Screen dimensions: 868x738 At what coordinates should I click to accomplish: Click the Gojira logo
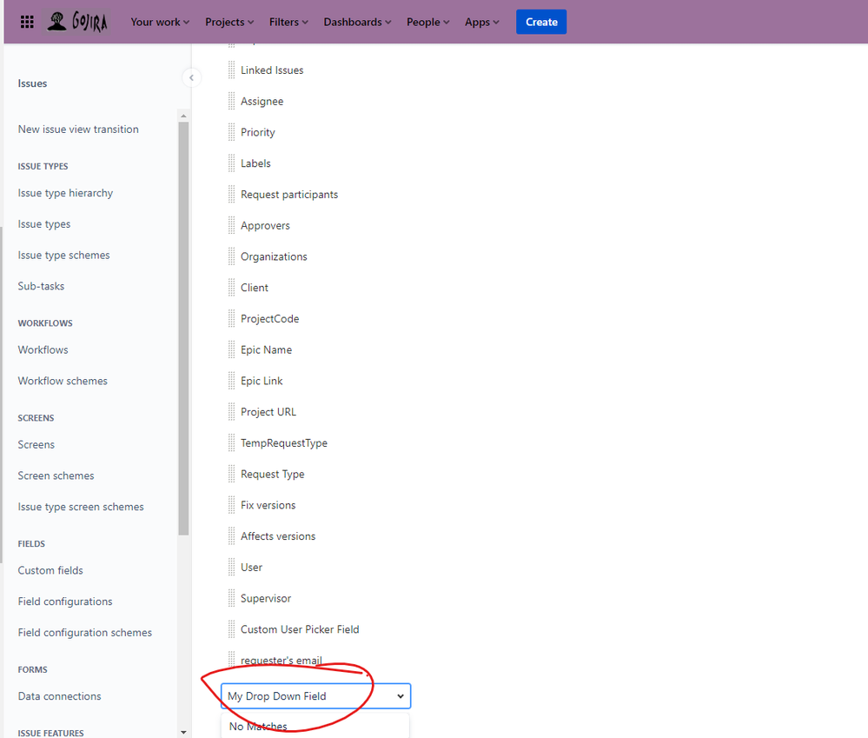(77, 22)
